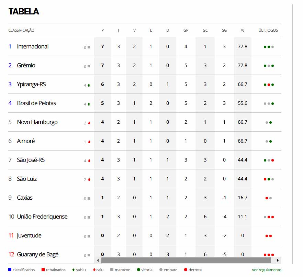Select the Guarany de Bagé team row name

tap(38, 254)
